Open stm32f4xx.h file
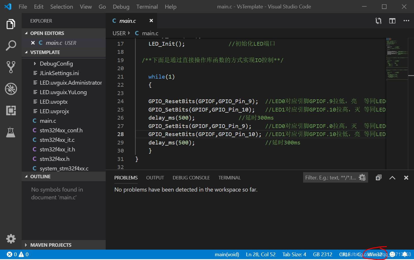The image size is (414, 260). 55,159
